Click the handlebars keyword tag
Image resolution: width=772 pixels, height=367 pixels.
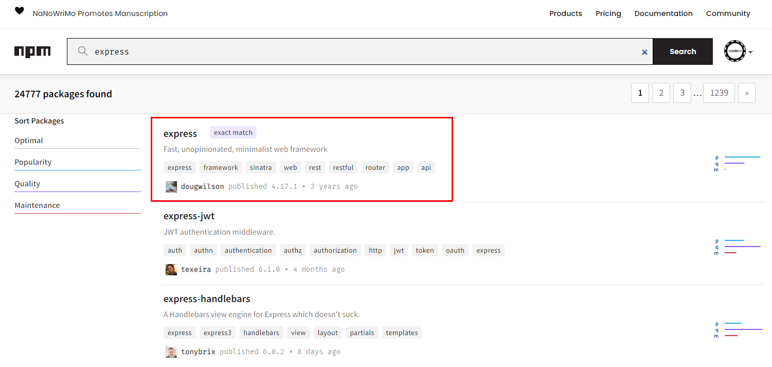[261, 333]
